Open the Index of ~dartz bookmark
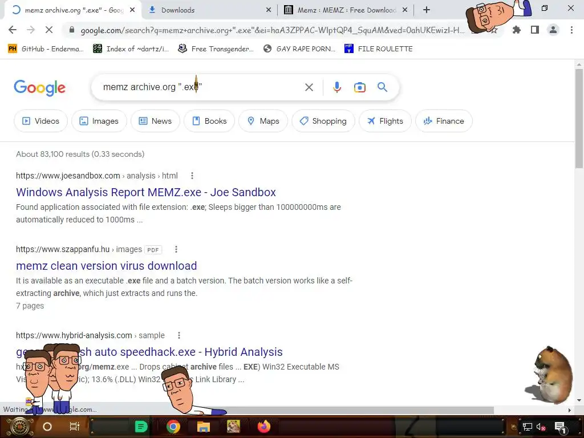The width and height of the screenshot is (584, 438). pos(131,49)
